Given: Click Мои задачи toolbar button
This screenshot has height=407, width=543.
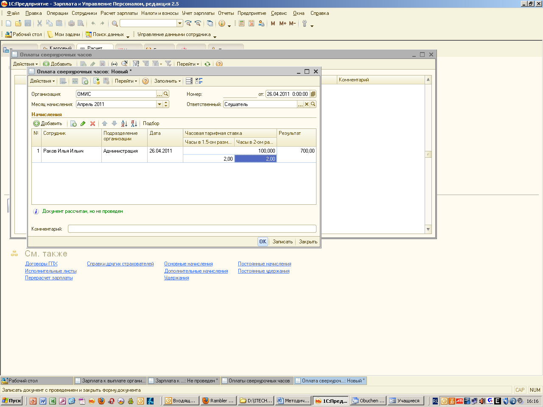Looking at the screenshot, I should pos(64,34).
